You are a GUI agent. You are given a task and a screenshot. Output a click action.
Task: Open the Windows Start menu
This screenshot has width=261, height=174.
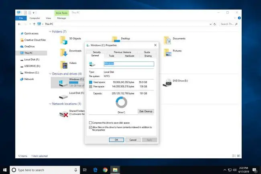[x=5, y=170]
